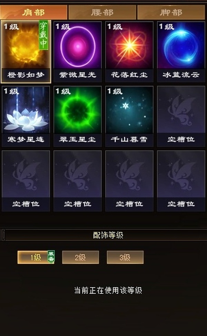Select the 2级 level button
Image resolution: width=207 pixels, height=336 pixels.
[80, 257]
